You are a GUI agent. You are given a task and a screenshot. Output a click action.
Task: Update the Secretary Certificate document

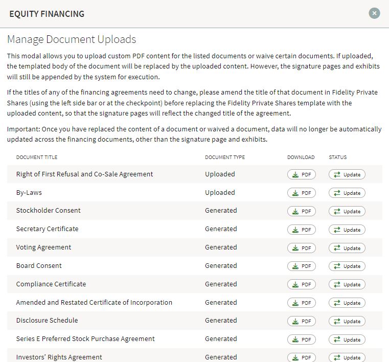(x=347, y=230)
